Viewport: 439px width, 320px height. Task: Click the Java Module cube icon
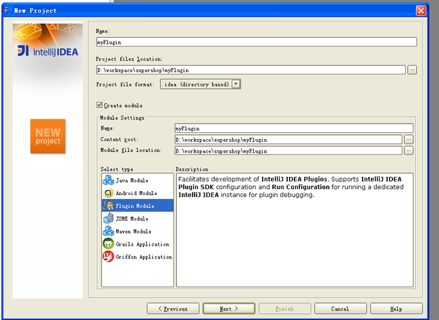coord(108,180)
